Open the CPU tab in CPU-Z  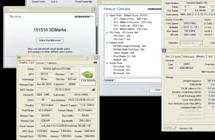(x=167, y=57)
